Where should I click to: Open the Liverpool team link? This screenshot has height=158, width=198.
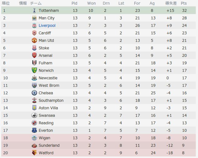[47, 26]
